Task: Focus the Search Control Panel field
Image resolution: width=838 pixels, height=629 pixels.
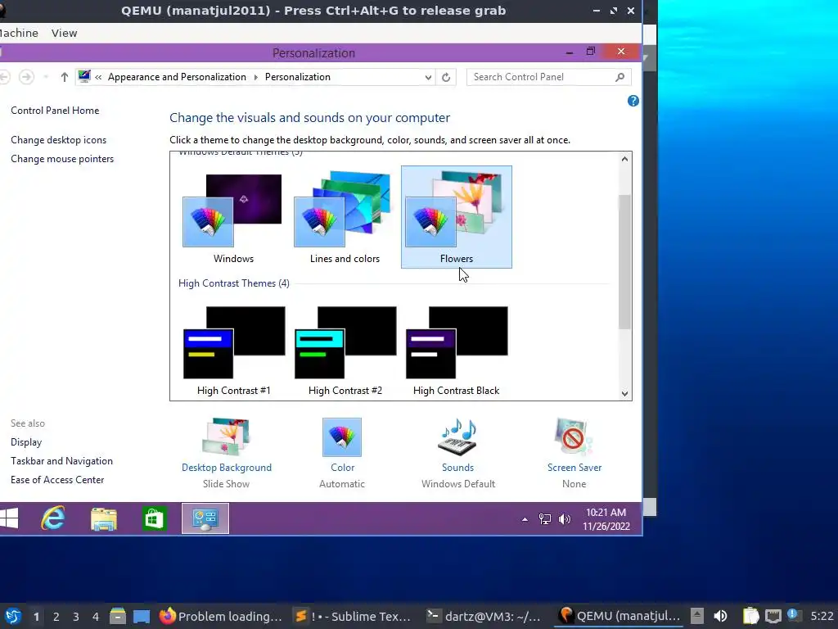Action: point(548,77)
